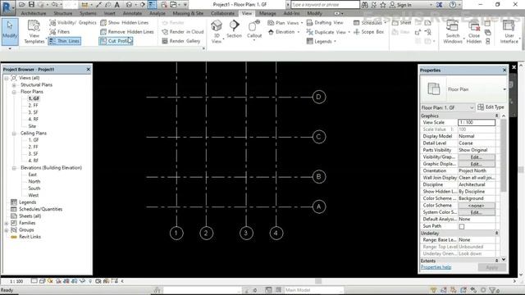The width and height of the screenshot is (525, 295).
Task: Click grid bubble D in the drawing
Action: (x=319, y=97)
